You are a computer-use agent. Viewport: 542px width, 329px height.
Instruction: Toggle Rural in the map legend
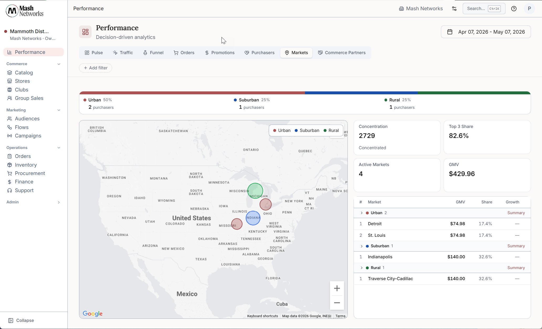click(x=331, y=130)
